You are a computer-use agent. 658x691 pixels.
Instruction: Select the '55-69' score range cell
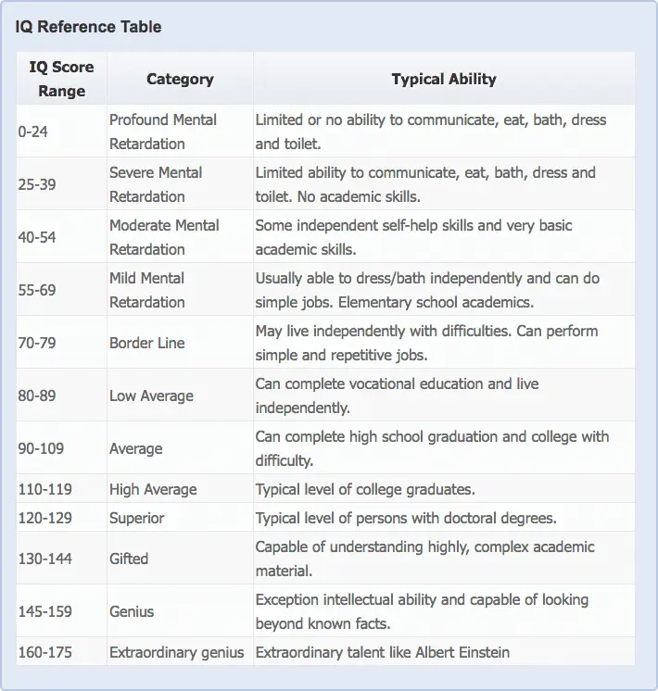coord(37,290)
